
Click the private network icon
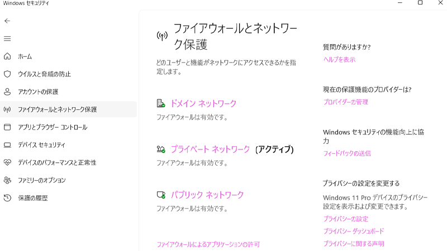[161, 149]
